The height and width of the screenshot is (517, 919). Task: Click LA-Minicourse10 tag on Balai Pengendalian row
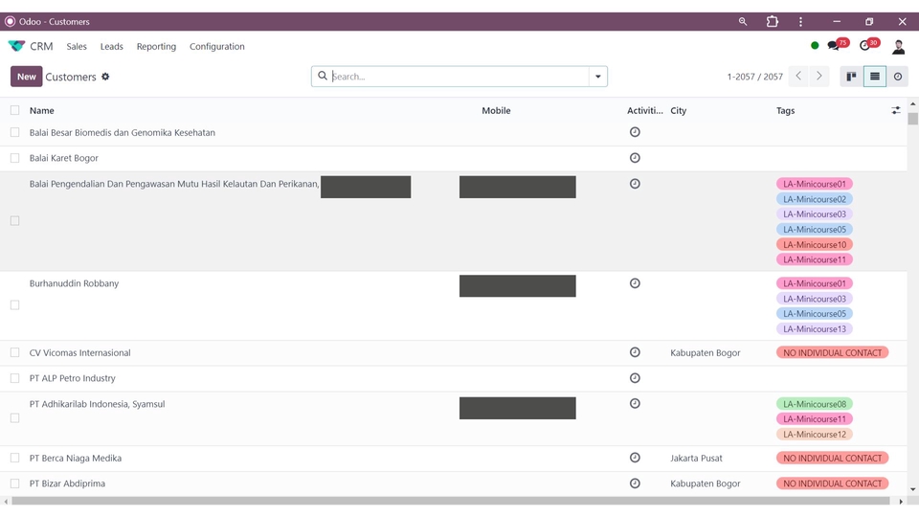[x=815, y=244]
